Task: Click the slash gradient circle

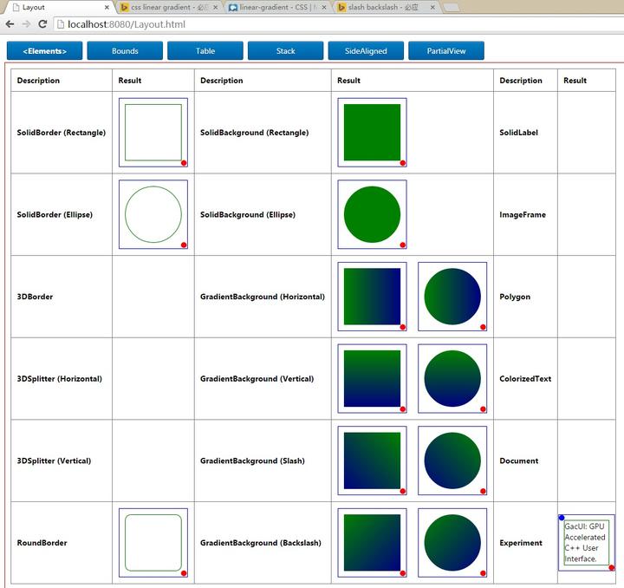Action: [452, 461]
